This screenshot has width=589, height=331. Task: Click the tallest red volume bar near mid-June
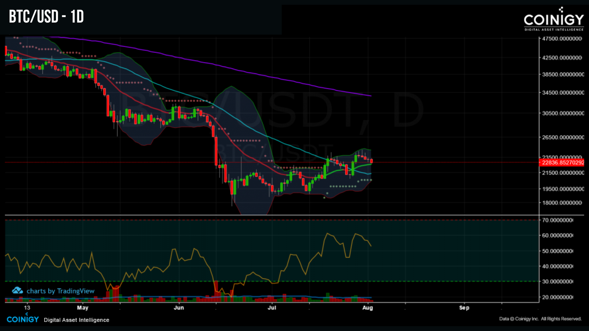[216, 291]
